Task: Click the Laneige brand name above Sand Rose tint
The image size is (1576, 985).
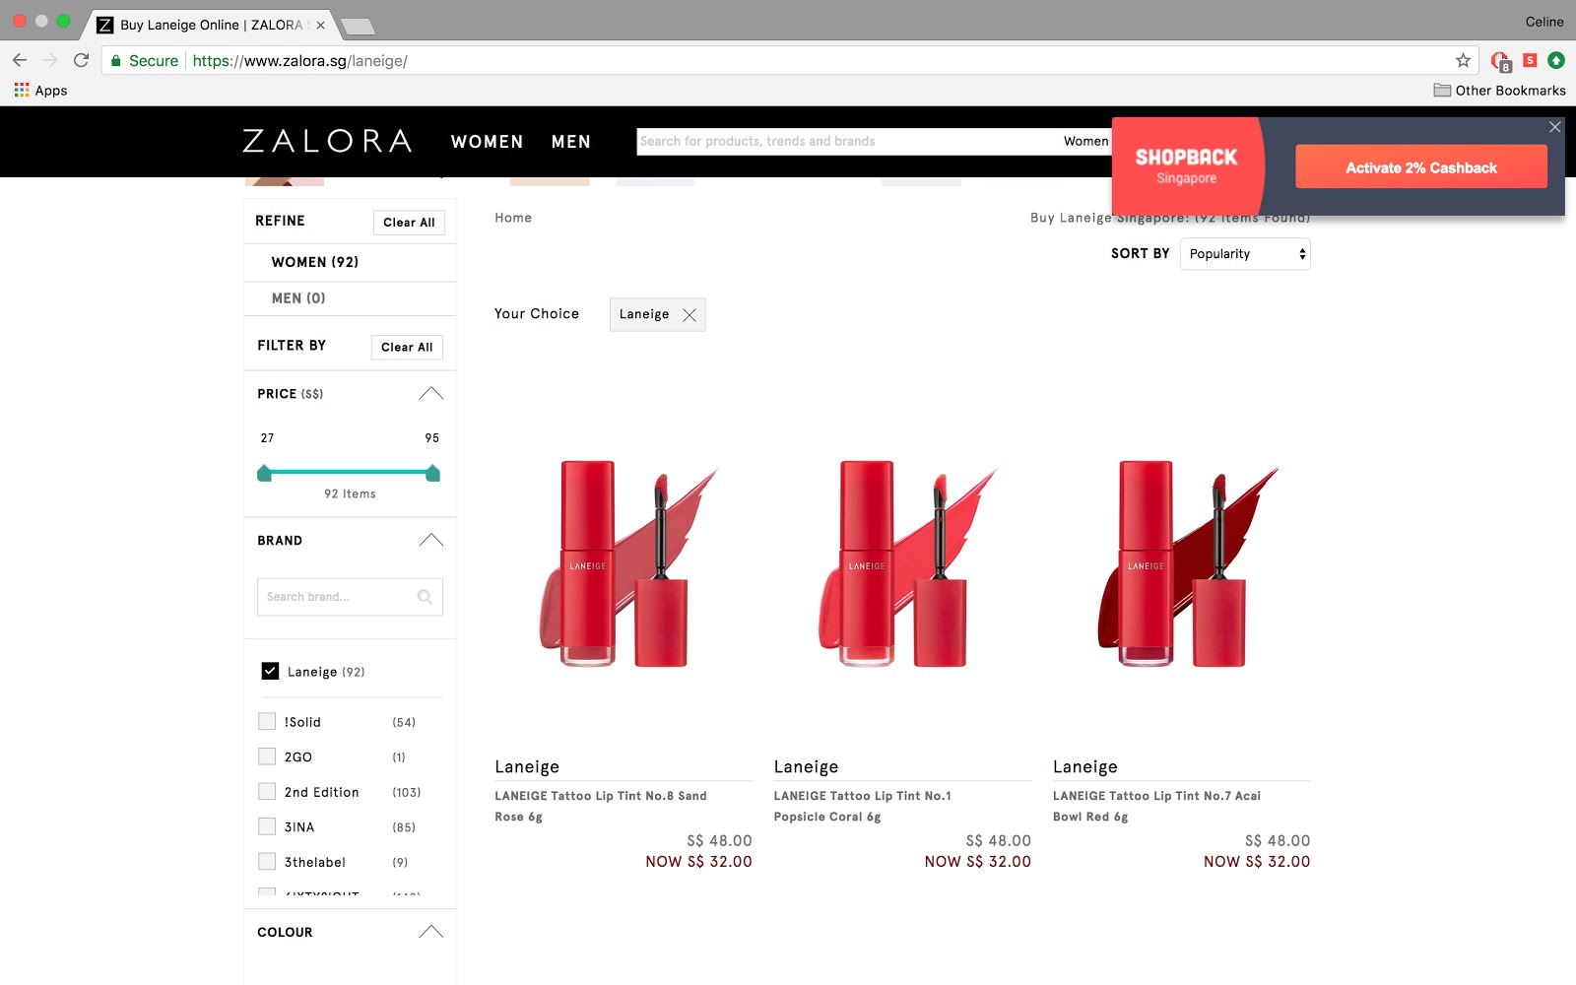Action: [527, 766]
